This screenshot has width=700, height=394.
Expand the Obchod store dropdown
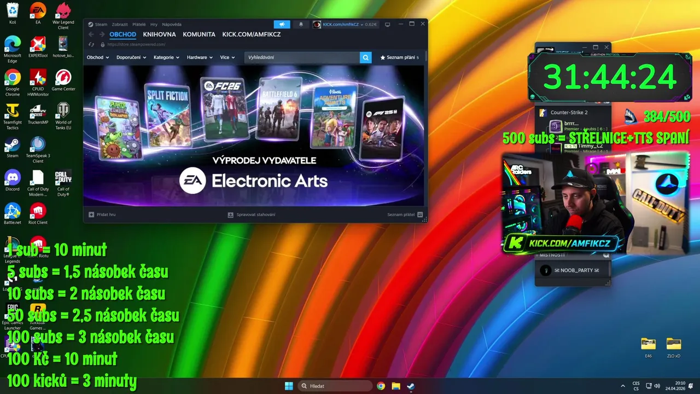tap(97, 57)
